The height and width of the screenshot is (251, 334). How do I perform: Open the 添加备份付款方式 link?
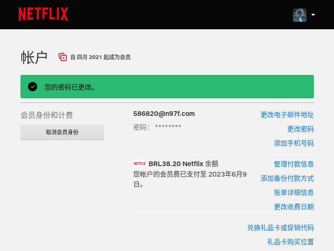[287, 179]
